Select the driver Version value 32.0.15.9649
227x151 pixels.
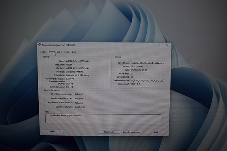(x=137, y=66)
